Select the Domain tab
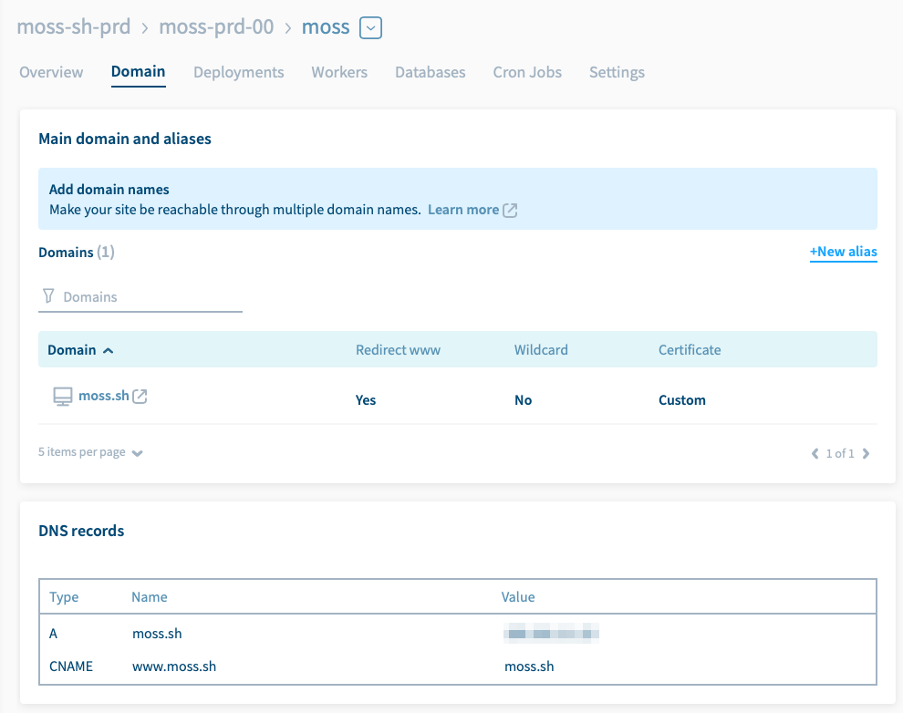This screenshot has width=903, height=713. coord(139,71)
